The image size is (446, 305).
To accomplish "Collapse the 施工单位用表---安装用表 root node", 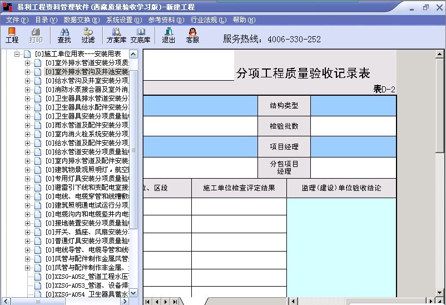I will (x=17, y=54).
